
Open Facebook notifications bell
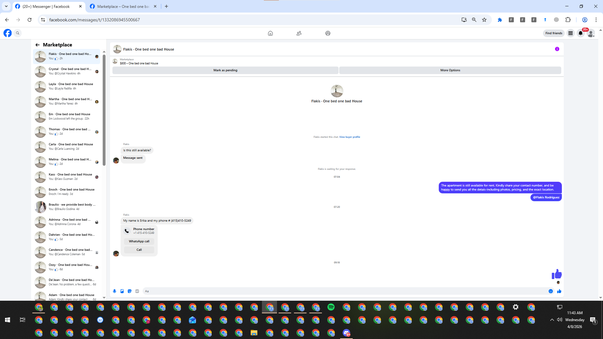(580, 33)
